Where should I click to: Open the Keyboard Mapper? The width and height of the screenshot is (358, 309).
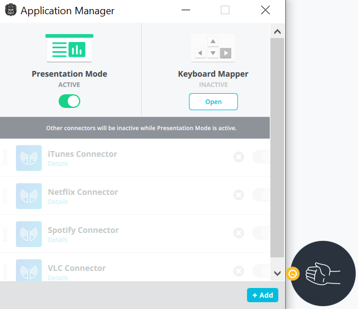(x=213, y=102)
